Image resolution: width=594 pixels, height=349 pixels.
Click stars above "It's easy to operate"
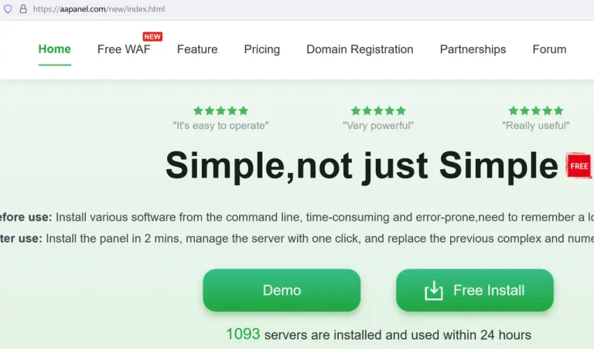click(x=220, y=110)
